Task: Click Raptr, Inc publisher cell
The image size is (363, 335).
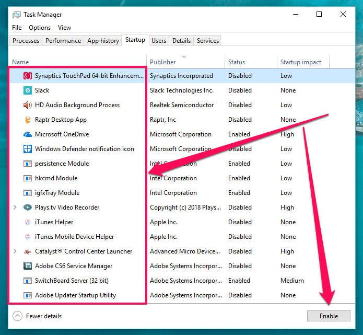Action: coord(163,120)
